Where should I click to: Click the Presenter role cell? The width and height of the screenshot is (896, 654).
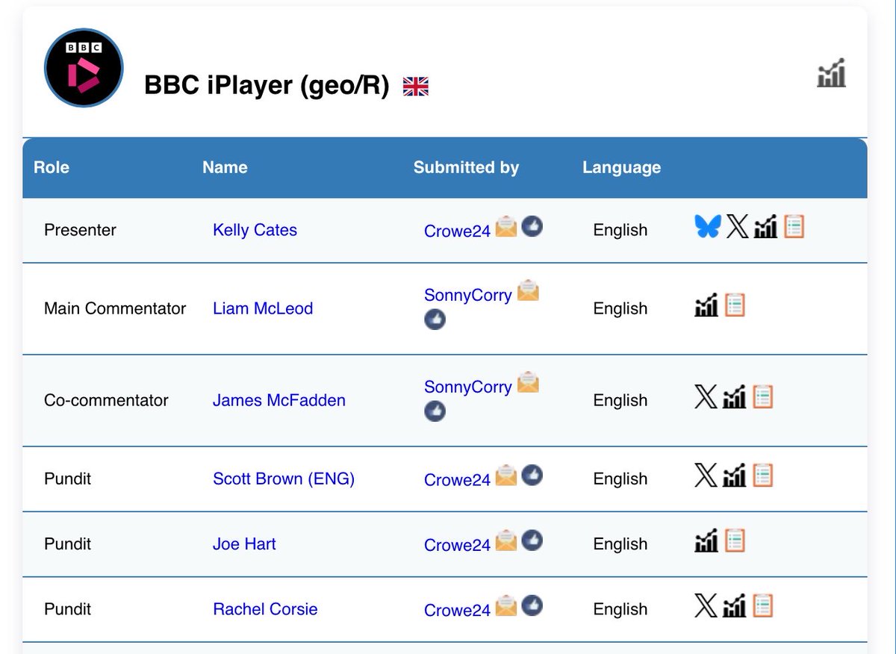(x=80, y=230)
